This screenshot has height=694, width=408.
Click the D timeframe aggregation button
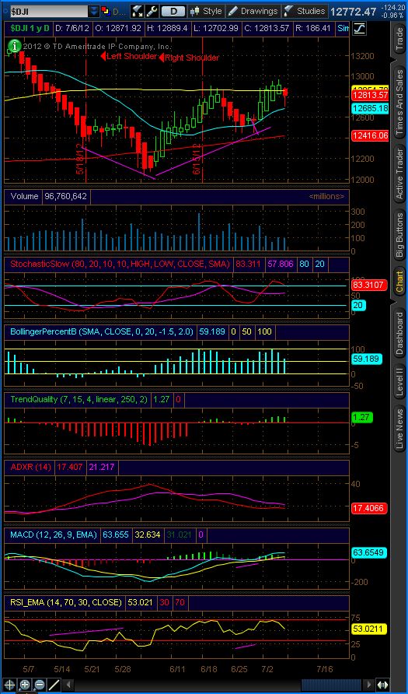coord(173,11)
